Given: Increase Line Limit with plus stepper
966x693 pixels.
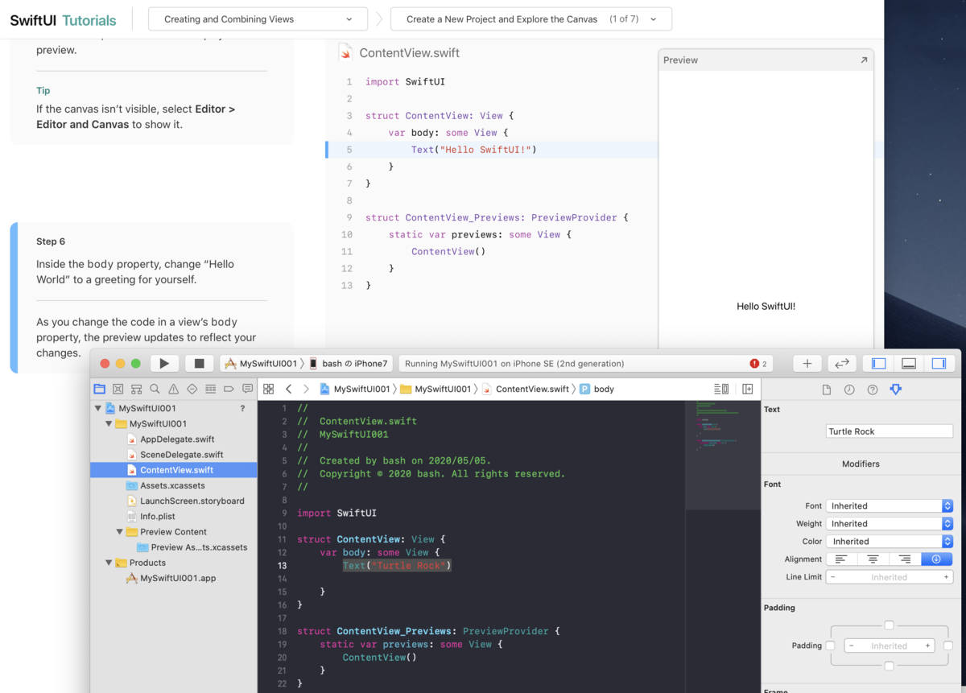Looking at the screenshot, I should [x=946, y=577].
